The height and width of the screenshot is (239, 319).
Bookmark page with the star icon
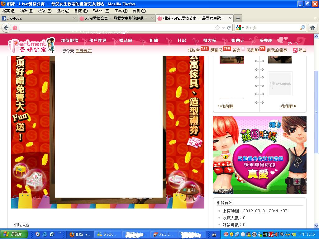(x=217, y=28)
